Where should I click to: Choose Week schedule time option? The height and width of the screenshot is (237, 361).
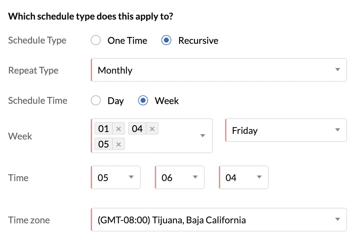143,101
